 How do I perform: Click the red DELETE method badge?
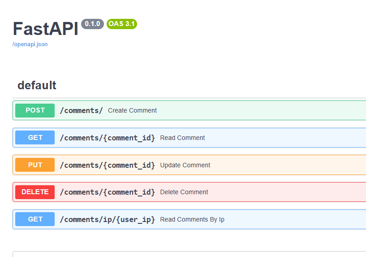click(x=35, y=192)
